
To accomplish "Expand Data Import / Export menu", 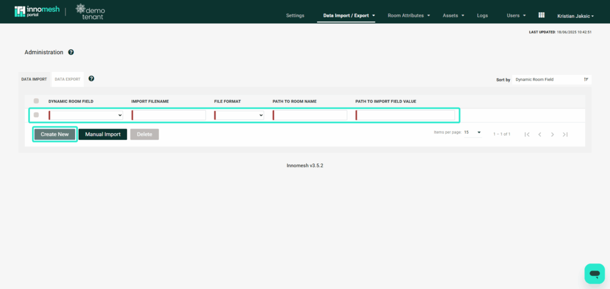I will coord(349,15).
